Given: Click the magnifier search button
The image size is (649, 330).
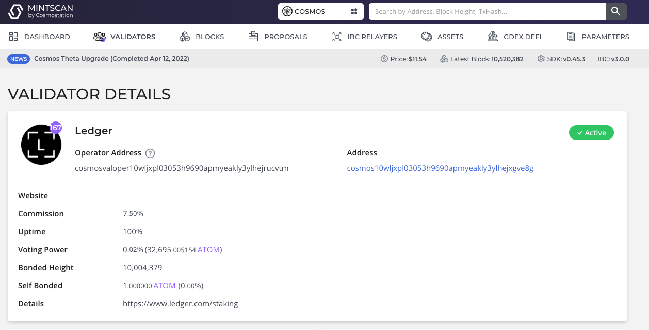Looking at the screenshot, I should coord(615,11).
